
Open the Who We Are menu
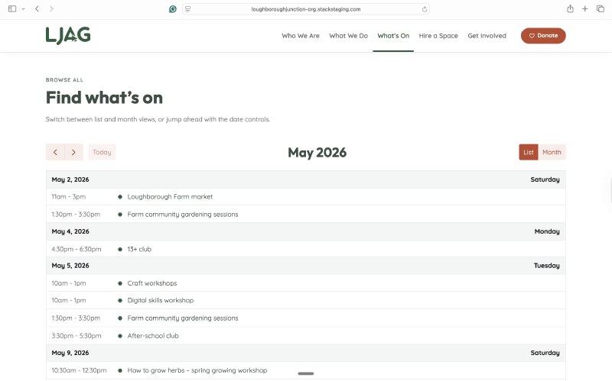301,36
